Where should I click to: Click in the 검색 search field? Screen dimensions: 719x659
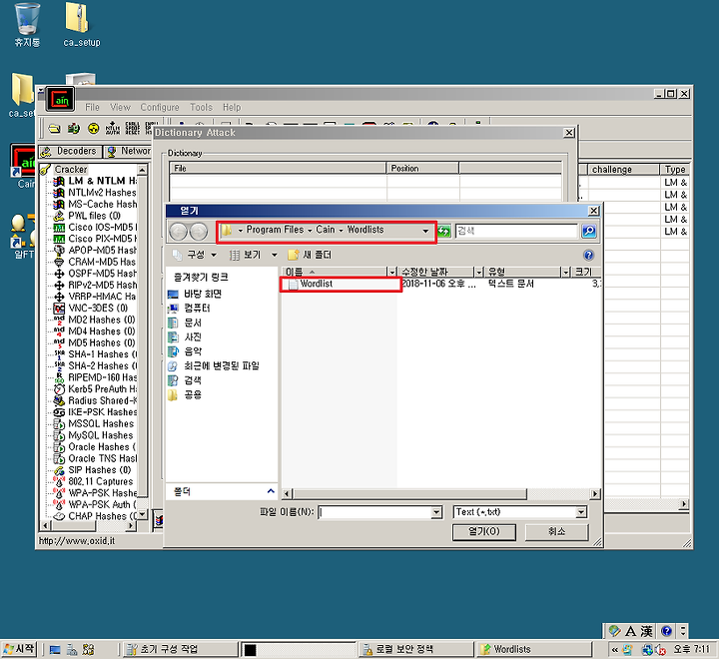pos(516,231)
